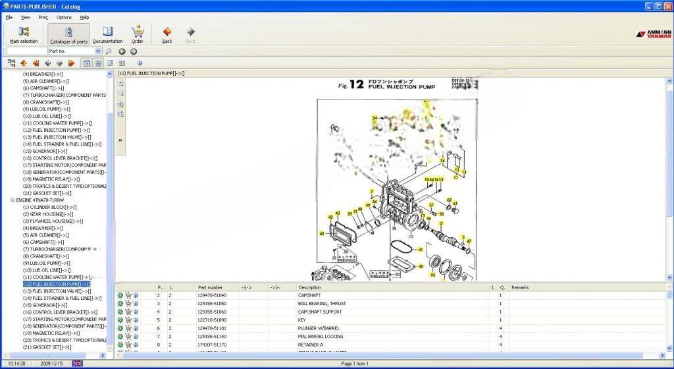Image resolution: width=674 pixels, height=369 pixels.
Task: Toggle the second pane layout button
Action: (x=98, y=63)
